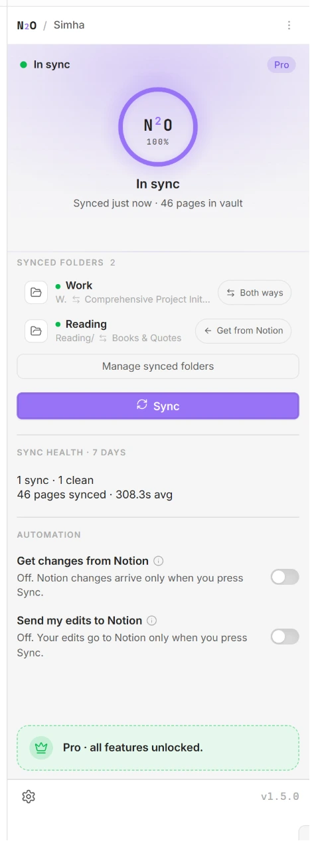
Task: Change Reading direction Get from Notion
Action: [x=243, y=331]
